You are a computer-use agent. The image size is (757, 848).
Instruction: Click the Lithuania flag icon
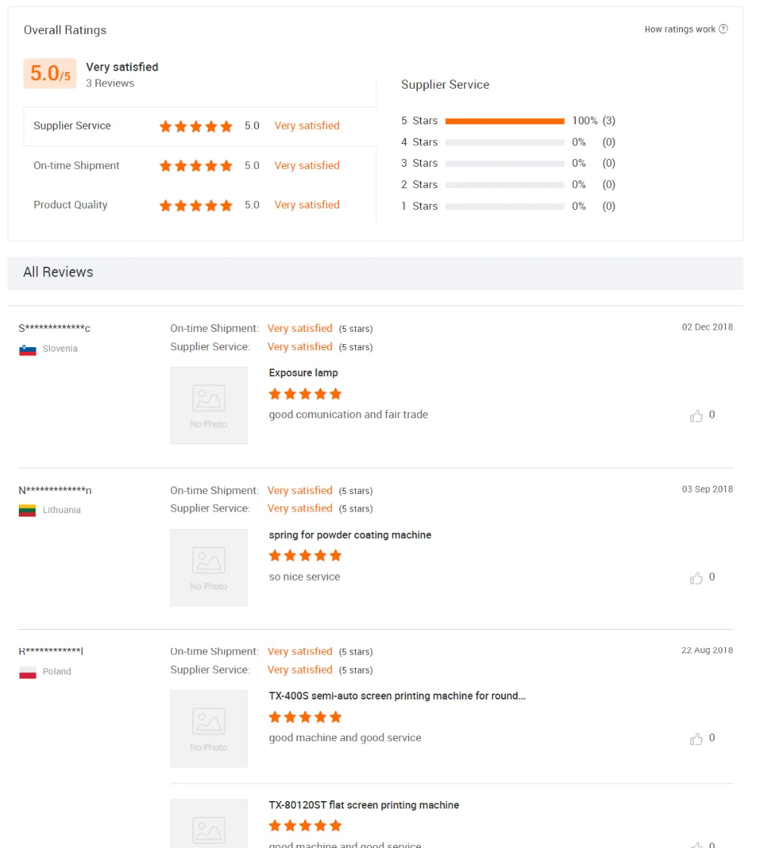click(27, 511)
